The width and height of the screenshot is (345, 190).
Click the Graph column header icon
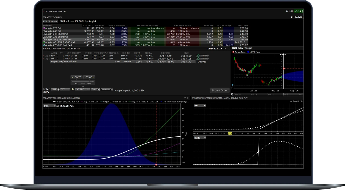44,26
